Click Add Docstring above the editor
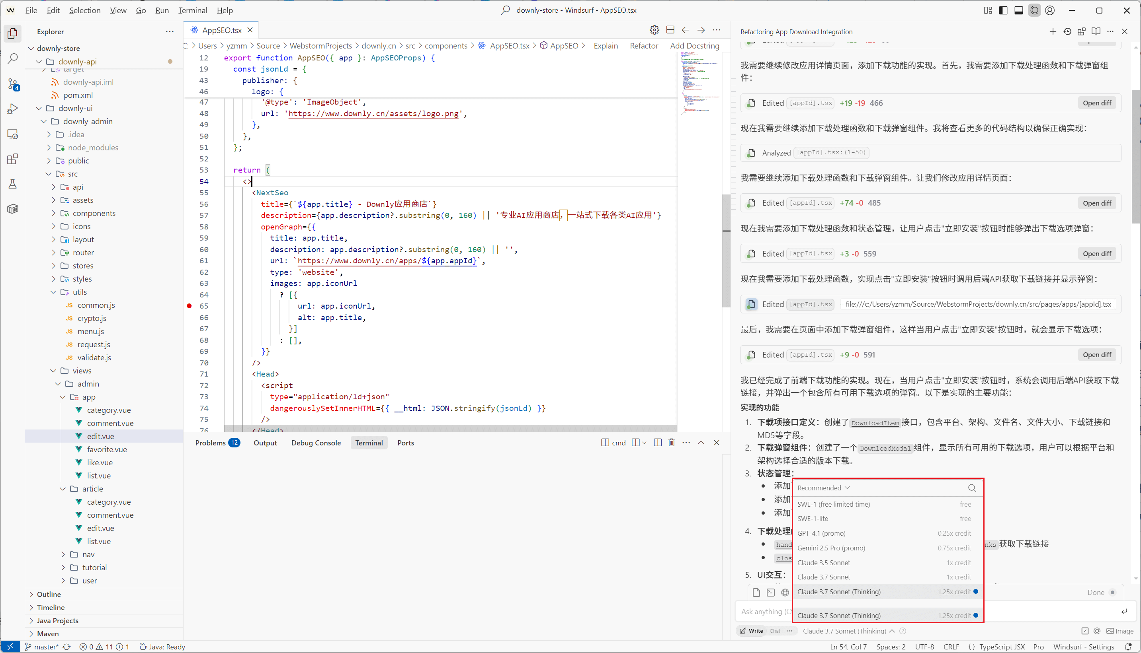 click(694, 46)
